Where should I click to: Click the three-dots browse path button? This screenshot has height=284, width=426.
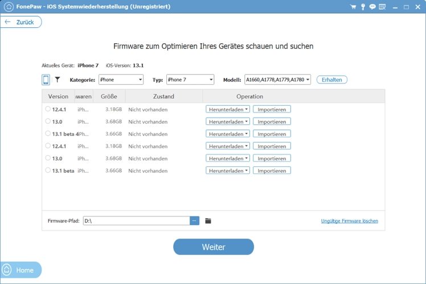[194, 220]
